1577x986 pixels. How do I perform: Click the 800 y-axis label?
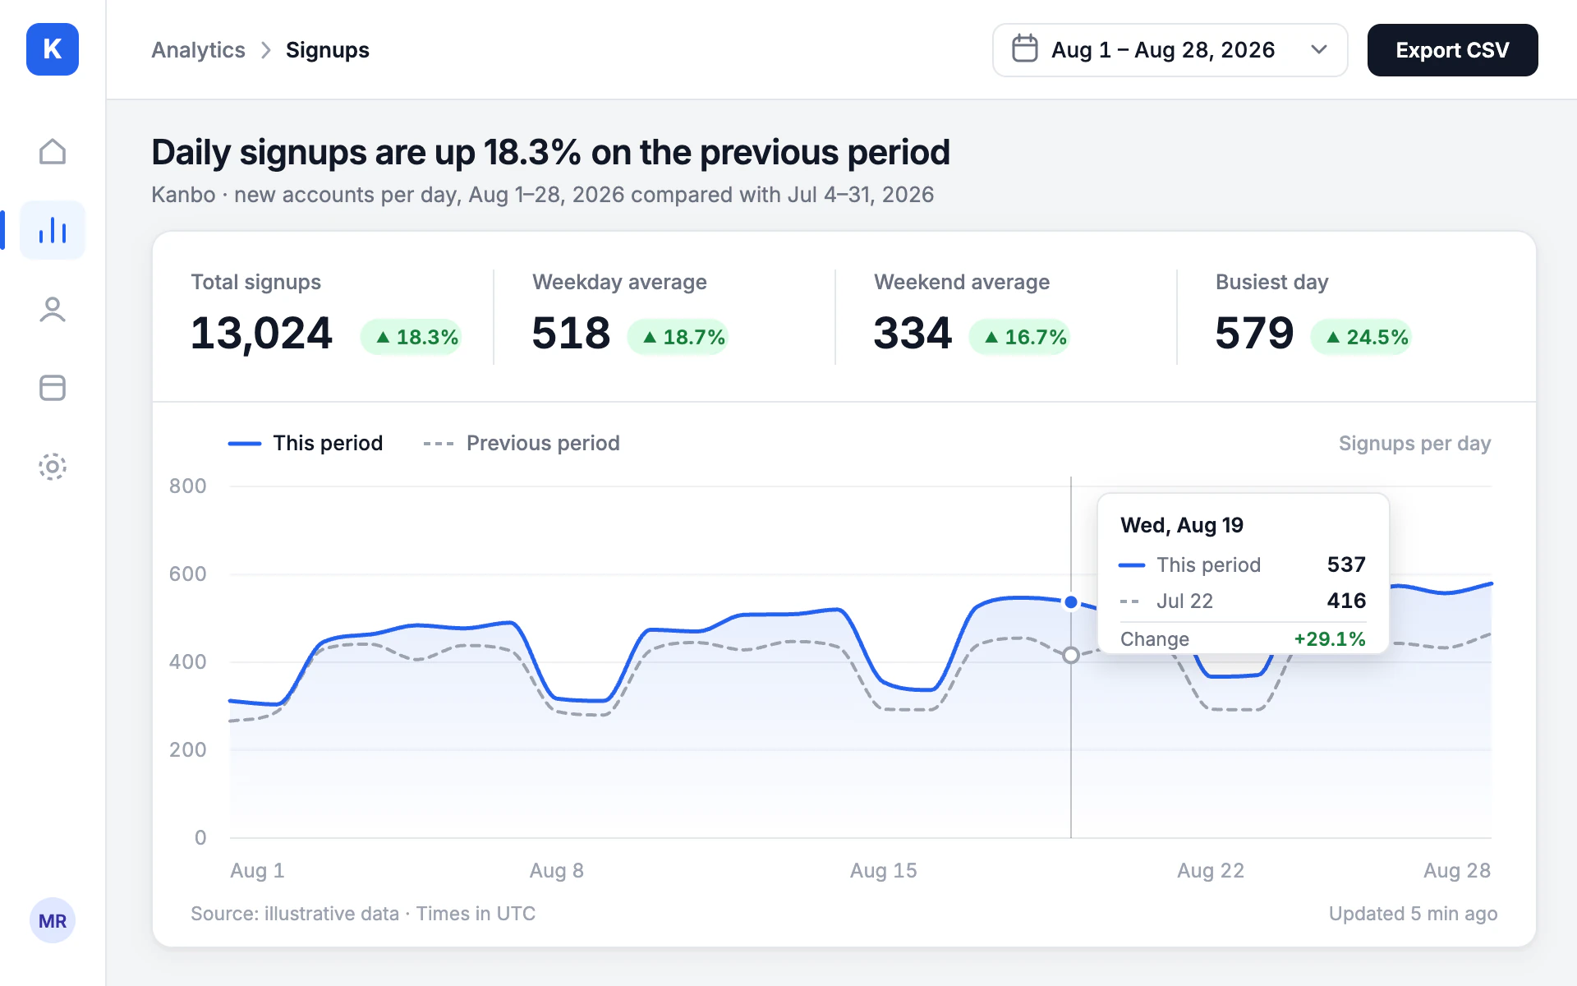click(x=188, y=486)
